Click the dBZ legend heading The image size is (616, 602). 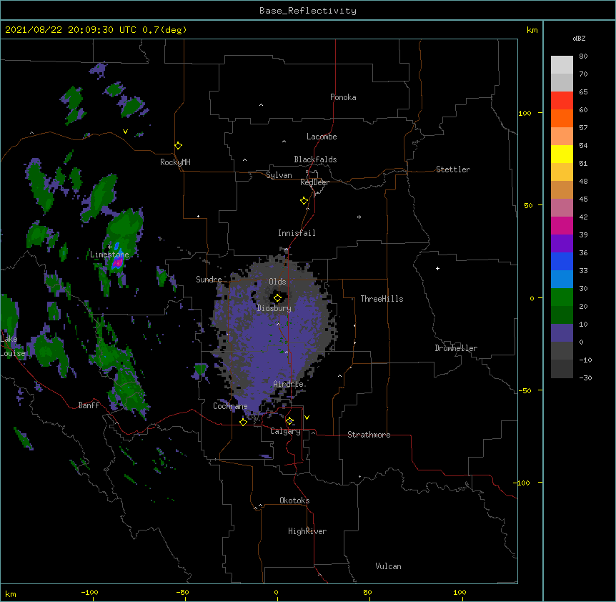[x=579, y=38]
